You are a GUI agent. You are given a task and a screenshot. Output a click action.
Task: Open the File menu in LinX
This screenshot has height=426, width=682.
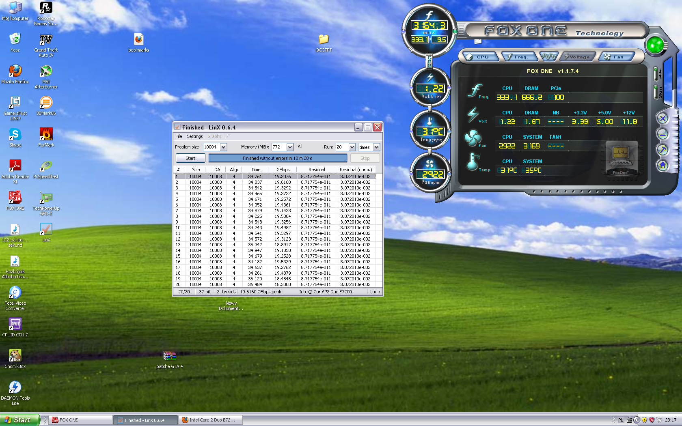[179, 136]
